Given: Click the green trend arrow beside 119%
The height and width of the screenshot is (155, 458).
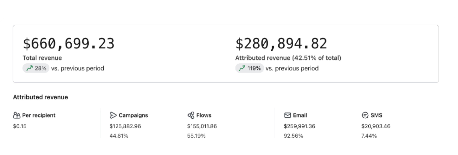Looking at the screenshot, I should point(242,68).
